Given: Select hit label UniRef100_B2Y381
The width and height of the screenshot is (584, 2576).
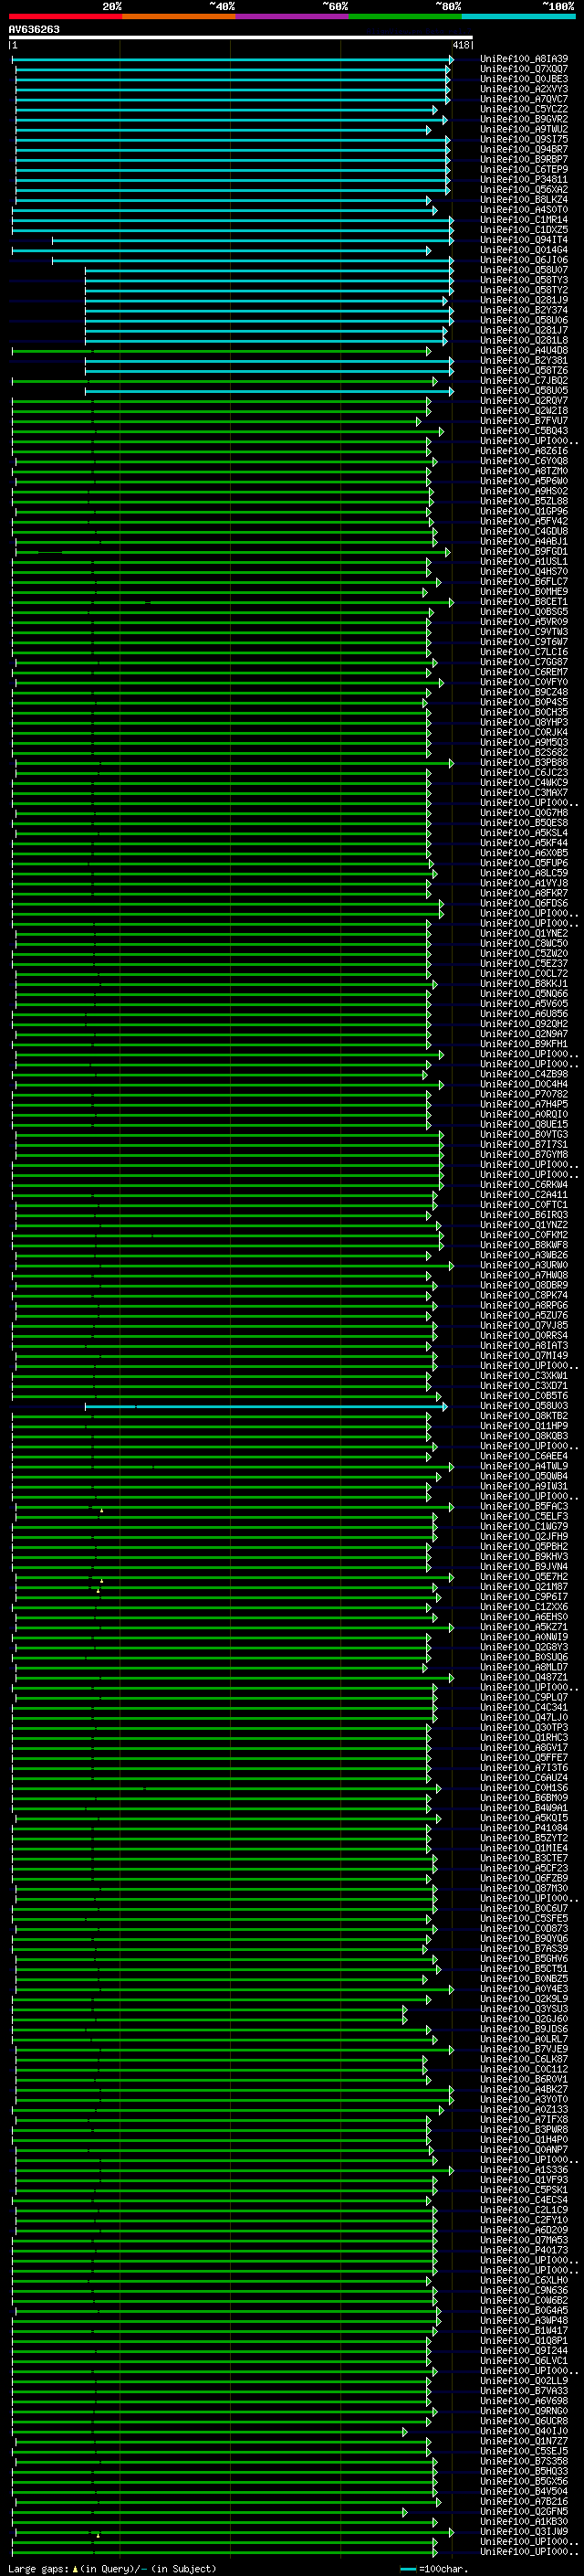Looking at the screenshot, I should click(524, 361).
